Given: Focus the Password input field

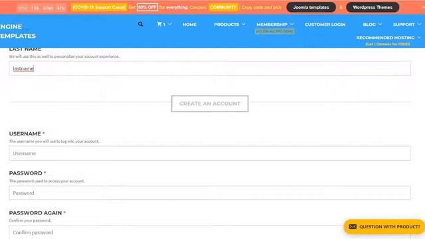Looking at the screenshot, I should (210, 193).
